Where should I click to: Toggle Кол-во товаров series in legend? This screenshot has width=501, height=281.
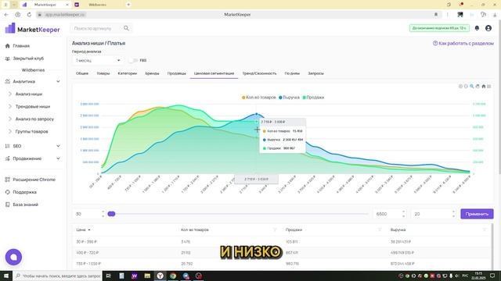point(259,98)
